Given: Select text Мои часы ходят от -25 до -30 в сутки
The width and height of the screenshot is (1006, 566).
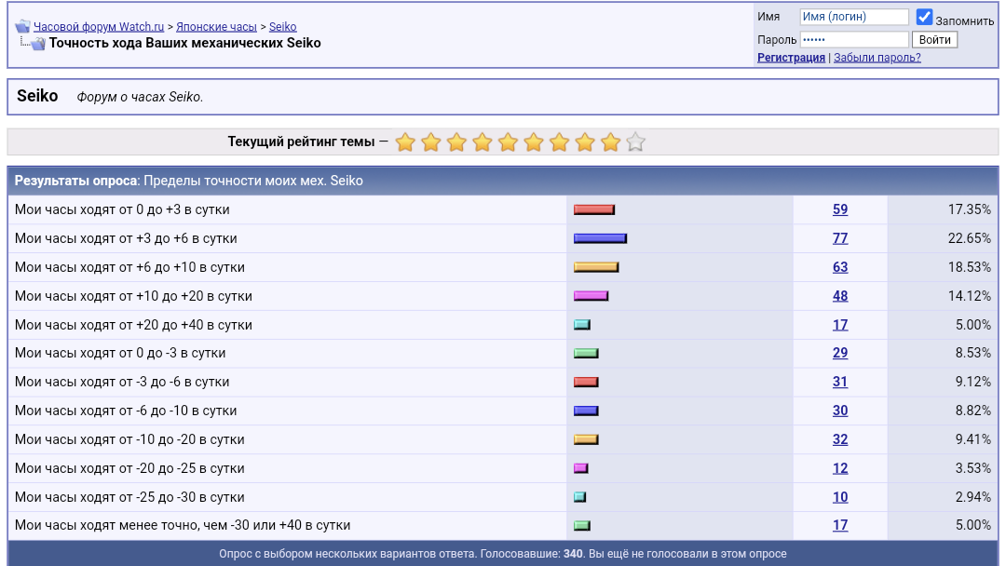Looking at the screenshot, I should pos(129,497).
